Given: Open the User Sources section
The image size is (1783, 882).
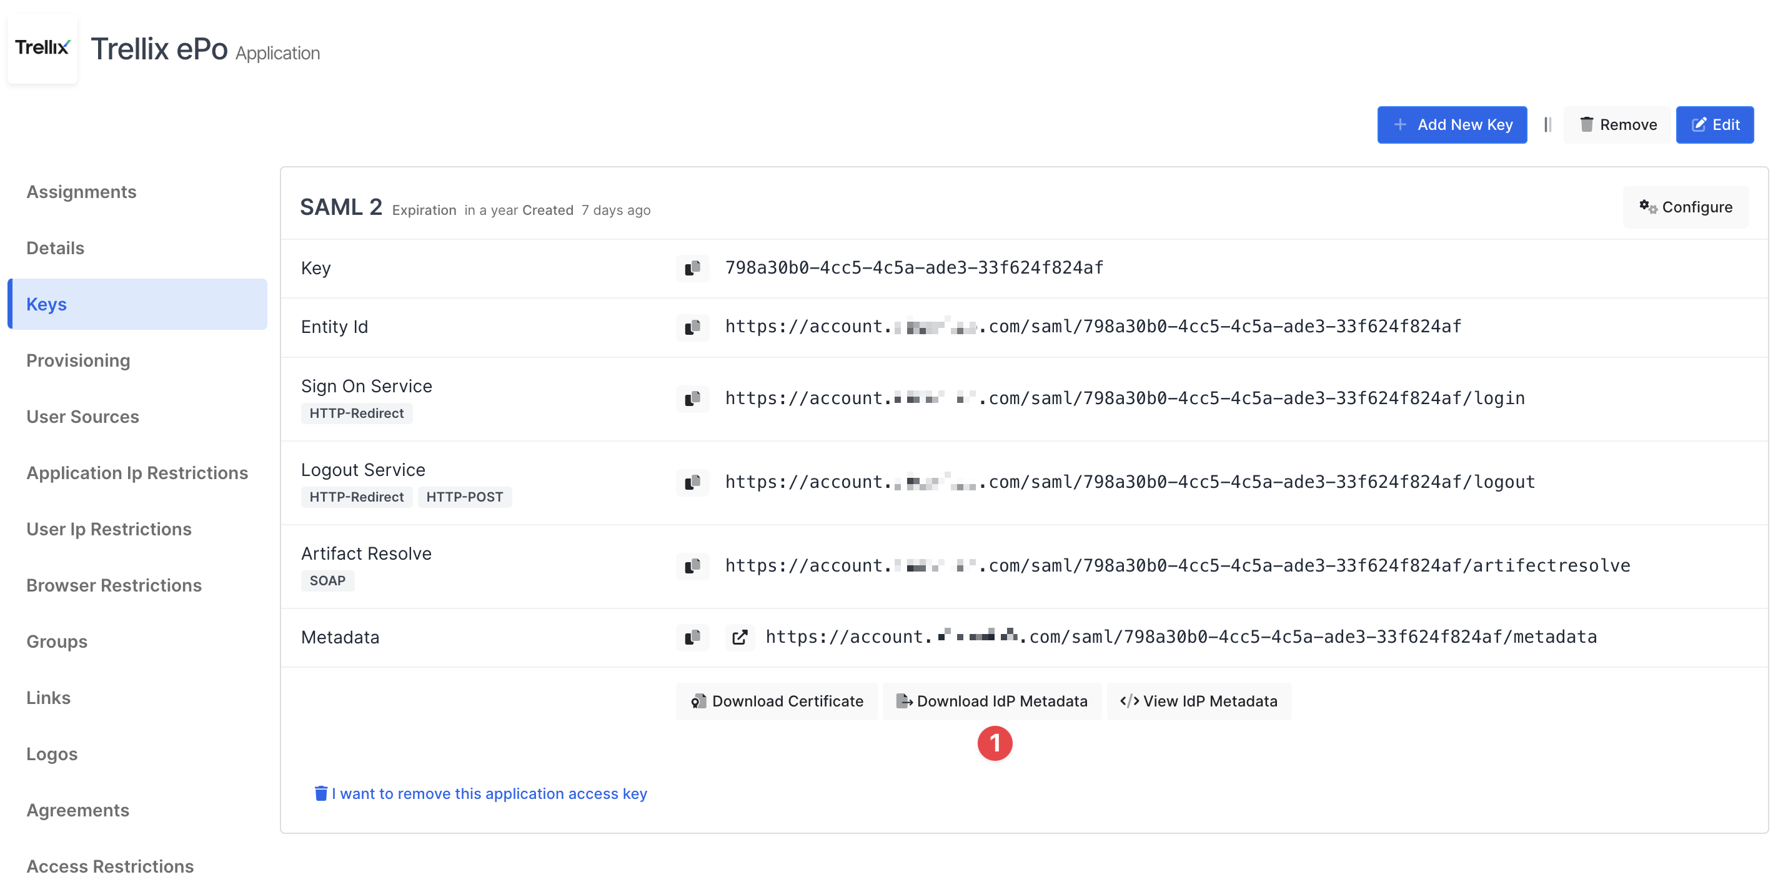Looking at the screenshot, I should pyautogui.click(x=82, y=416).
